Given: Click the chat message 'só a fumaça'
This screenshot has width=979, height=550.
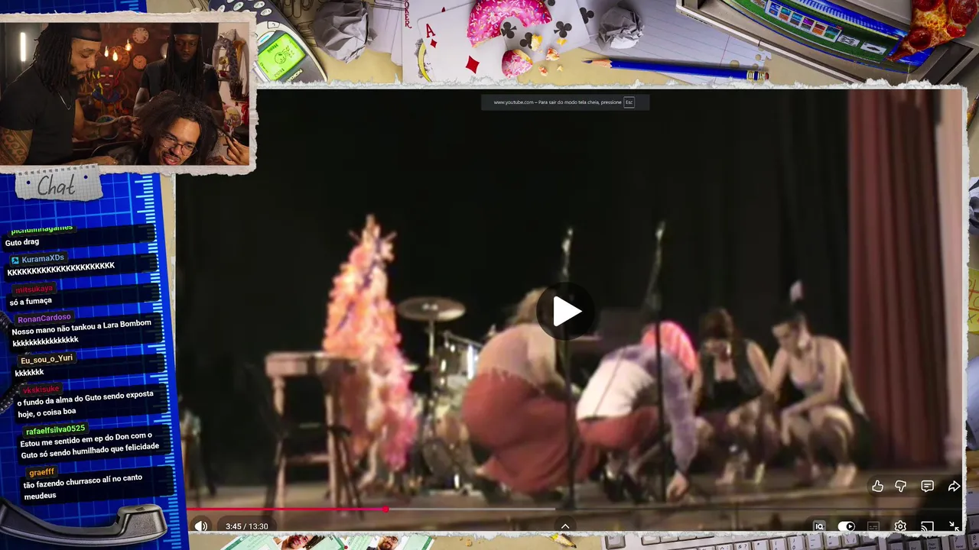Looking at the screenshot, I should (31, 302).
